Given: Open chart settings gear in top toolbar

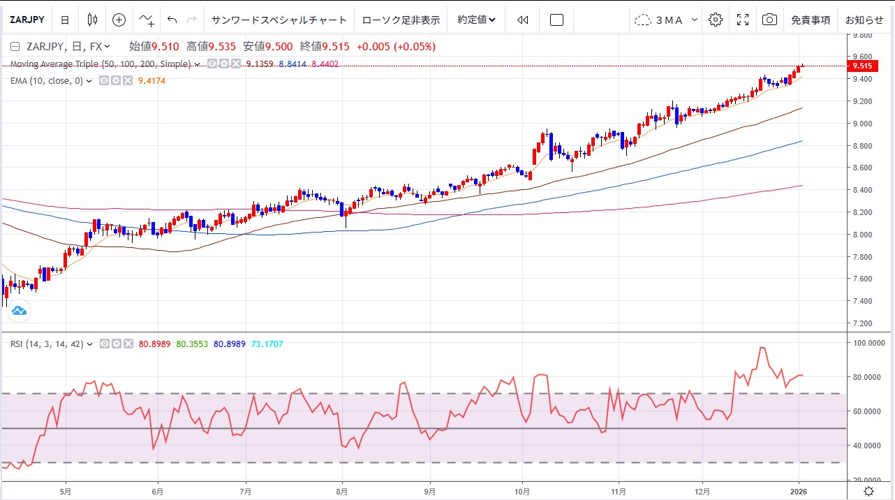Looking at the screenshot, I should tap(715, 20).
